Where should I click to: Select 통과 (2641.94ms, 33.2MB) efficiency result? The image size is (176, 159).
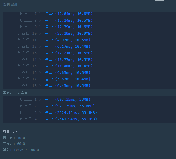(71, 119)
